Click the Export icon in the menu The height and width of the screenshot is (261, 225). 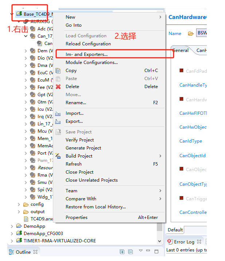pos(58,122)
